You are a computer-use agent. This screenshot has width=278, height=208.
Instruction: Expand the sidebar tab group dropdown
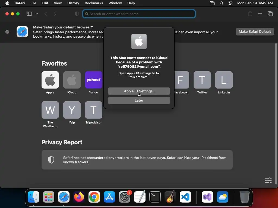(37, 14)
